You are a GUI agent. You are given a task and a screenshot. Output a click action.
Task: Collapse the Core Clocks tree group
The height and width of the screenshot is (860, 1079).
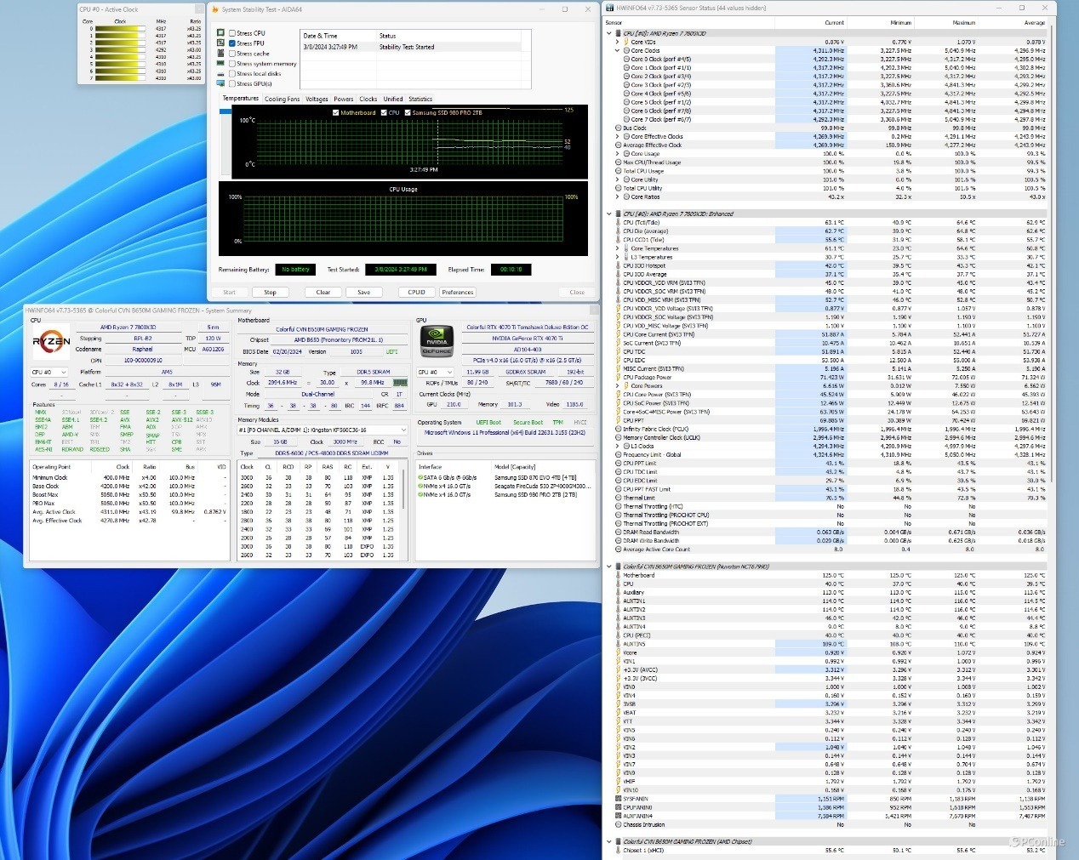pos(617,51)
